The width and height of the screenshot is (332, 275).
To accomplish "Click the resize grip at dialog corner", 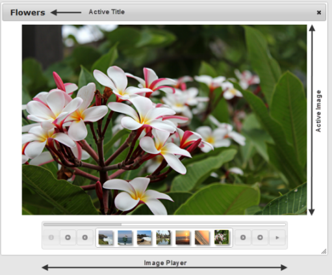I will [324, 252].
